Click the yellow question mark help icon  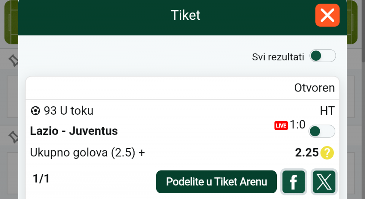(327, 153)
